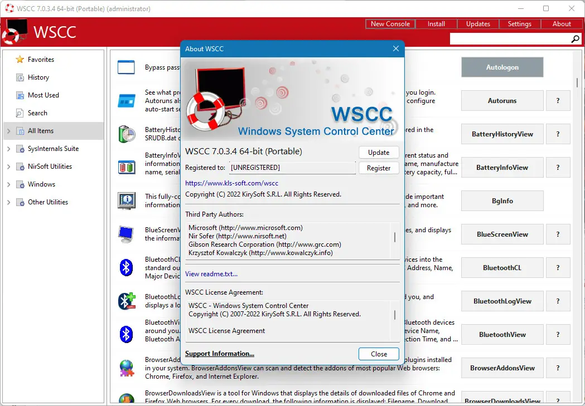Click the Autoruns blue icon in list

(127, 101)
